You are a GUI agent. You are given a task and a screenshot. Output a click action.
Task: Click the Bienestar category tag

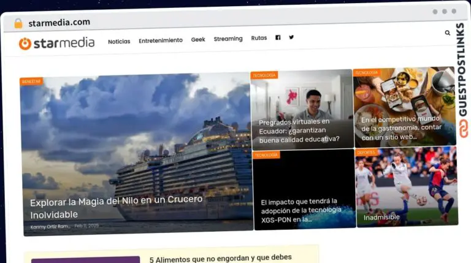point(31,81)
